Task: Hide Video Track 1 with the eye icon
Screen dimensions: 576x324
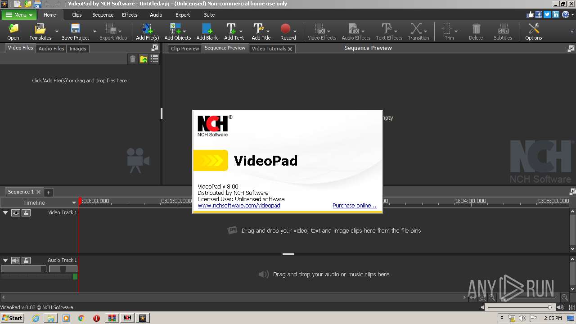Action: tap(16, 213)
